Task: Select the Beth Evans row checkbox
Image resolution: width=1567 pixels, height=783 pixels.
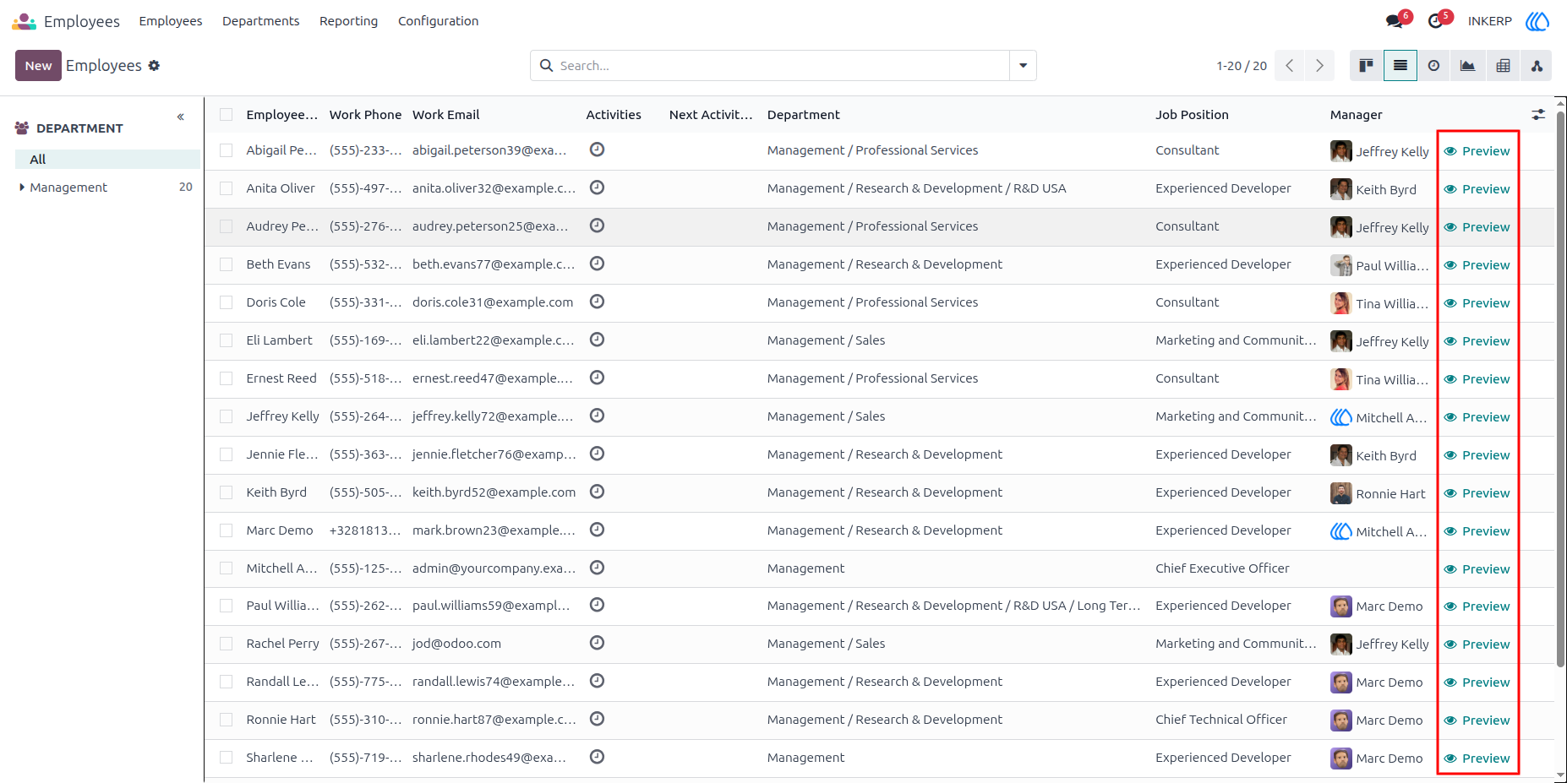Action: pyautogui.click(x=226, y=264)
